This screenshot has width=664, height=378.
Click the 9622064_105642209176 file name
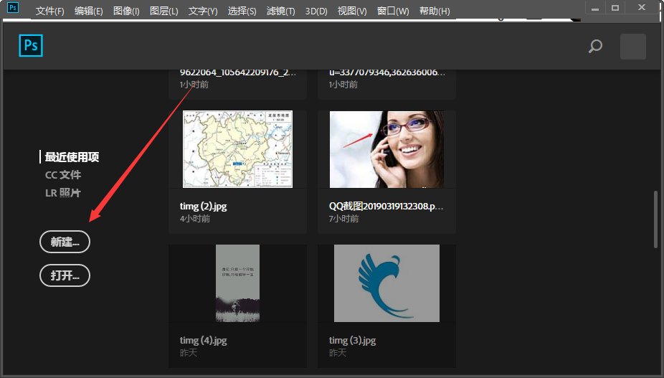[238, 72]
